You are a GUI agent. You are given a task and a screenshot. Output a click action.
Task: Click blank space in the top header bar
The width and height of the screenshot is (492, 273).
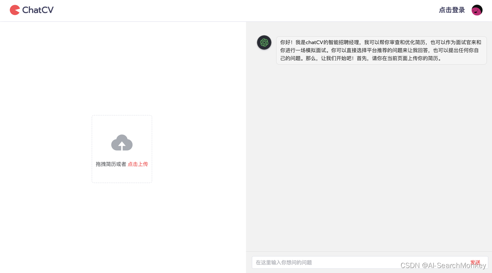click(246, 10)
